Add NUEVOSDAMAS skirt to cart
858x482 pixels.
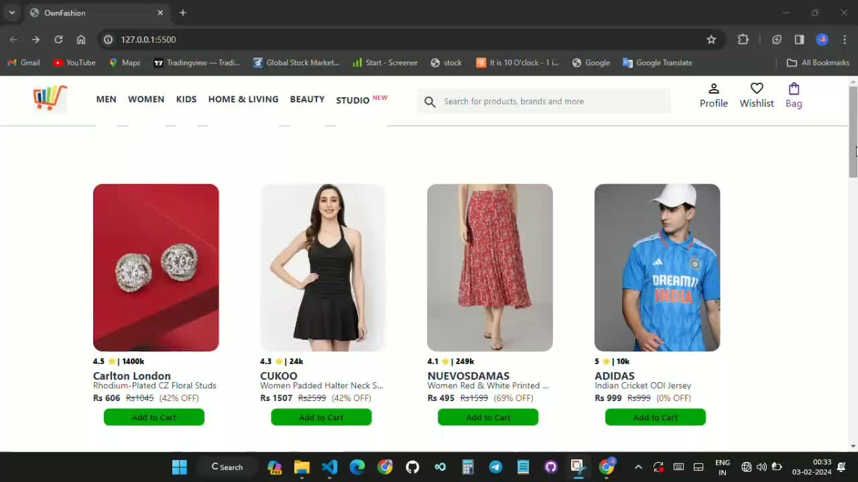pos(488,417)
